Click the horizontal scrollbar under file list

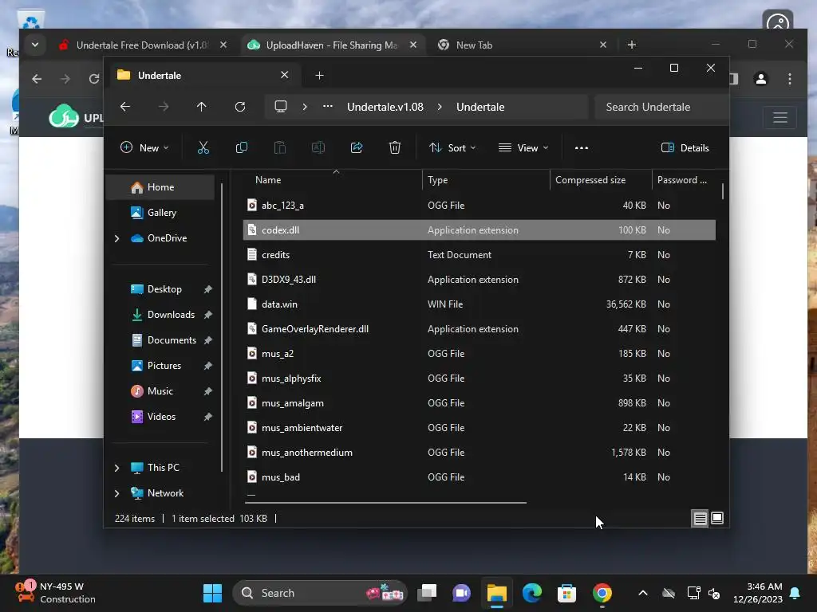point(385,503)
